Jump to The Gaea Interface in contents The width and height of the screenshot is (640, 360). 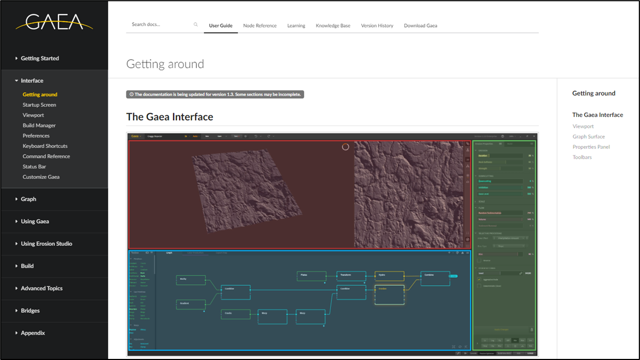tap(598, 115)
